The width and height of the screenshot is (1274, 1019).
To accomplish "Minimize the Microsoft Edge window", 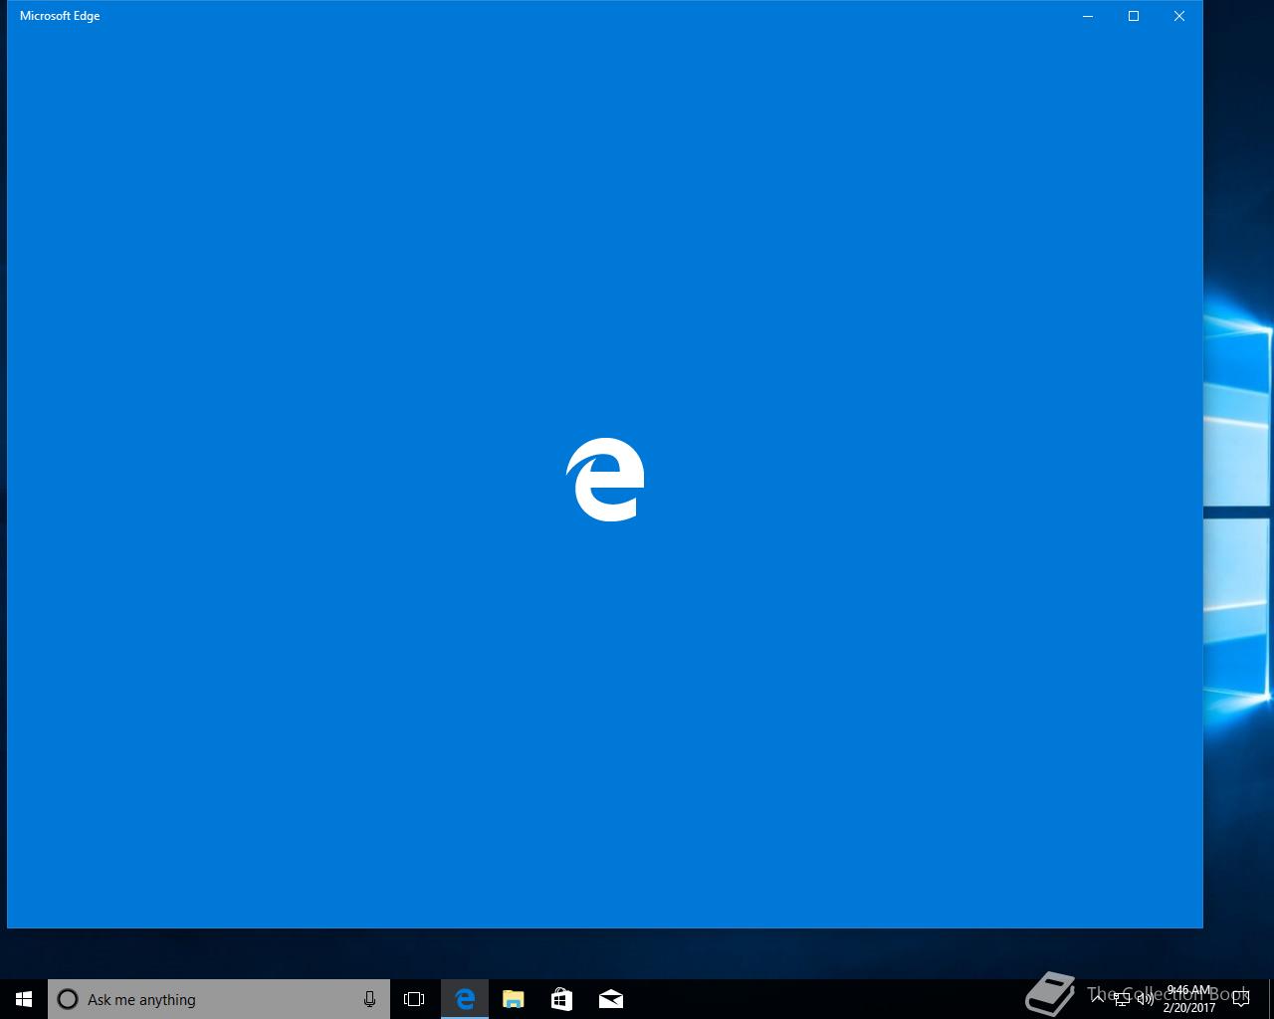I will pyautogui.click(x=1088, y=16).
